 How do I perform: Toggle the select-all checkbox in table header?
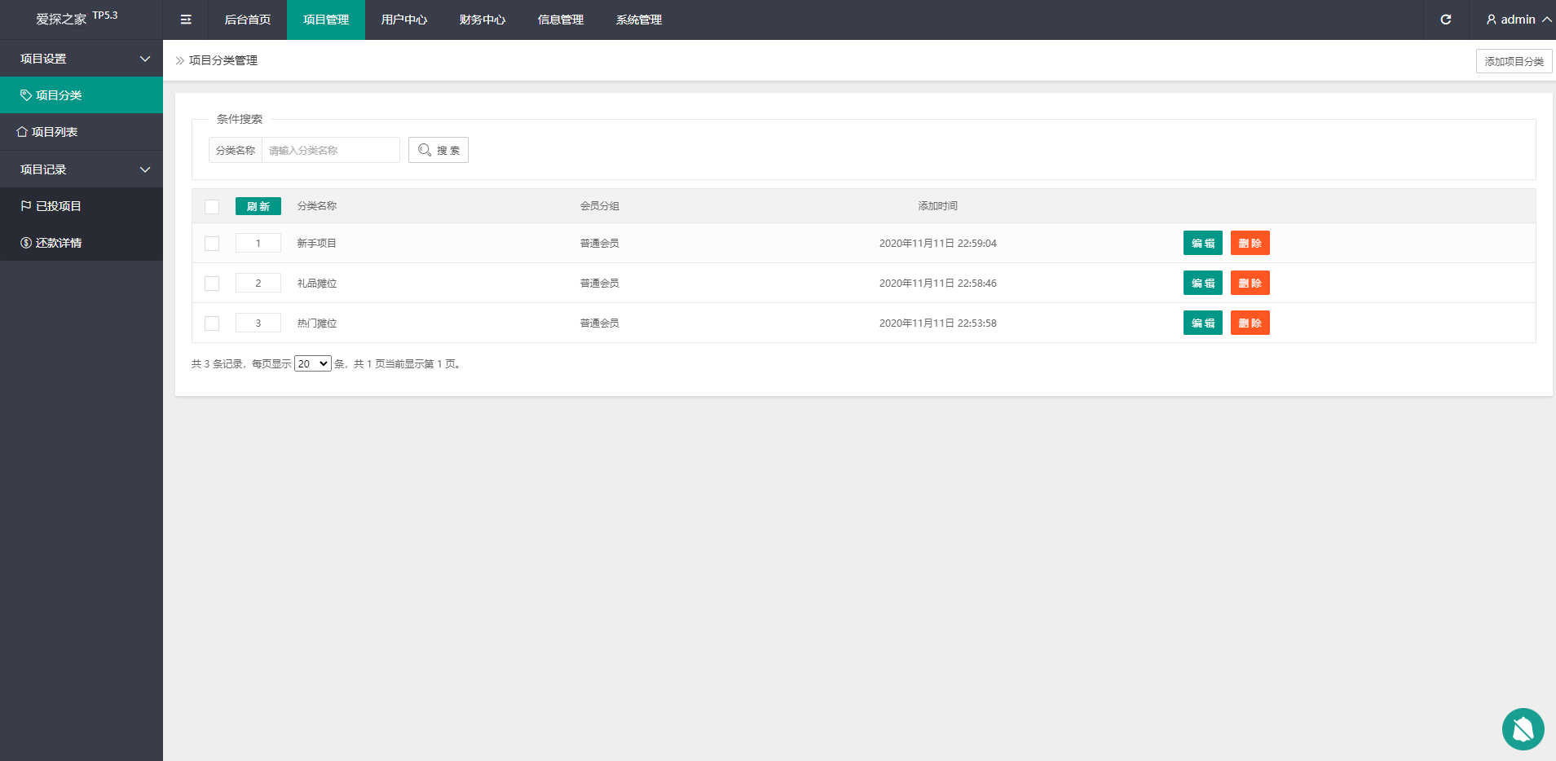click(212, 207)
